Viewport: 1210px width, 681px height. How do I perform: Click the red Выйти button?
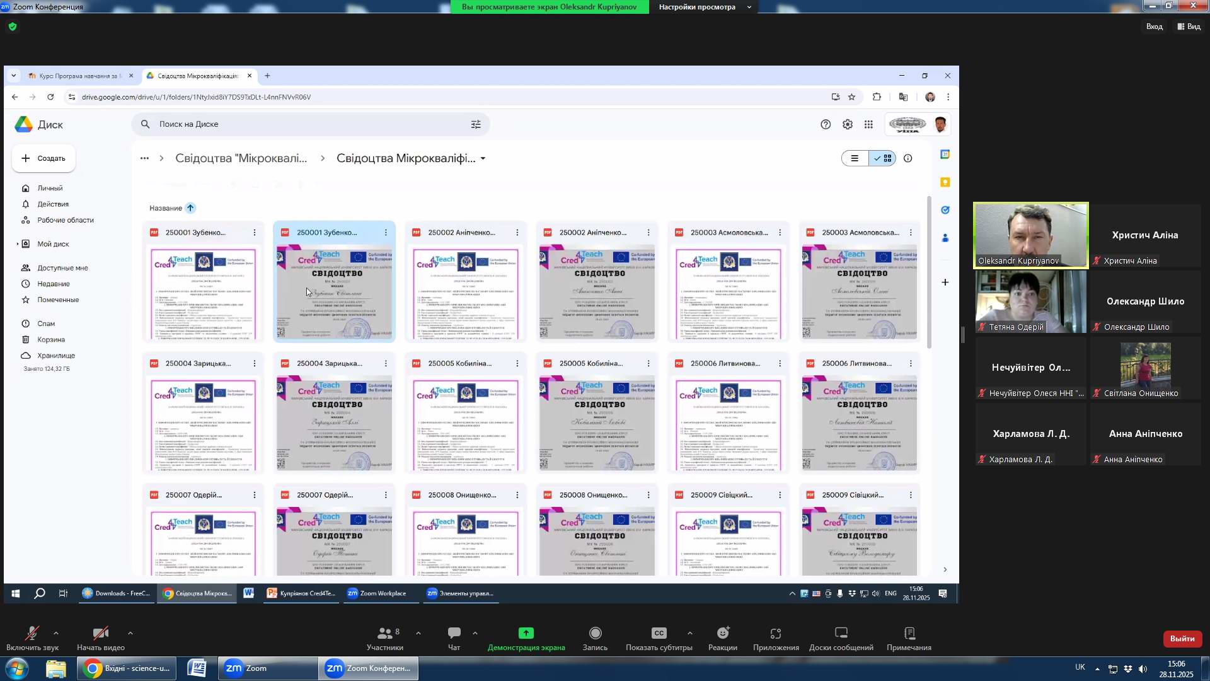click(x=1182, y=639)
